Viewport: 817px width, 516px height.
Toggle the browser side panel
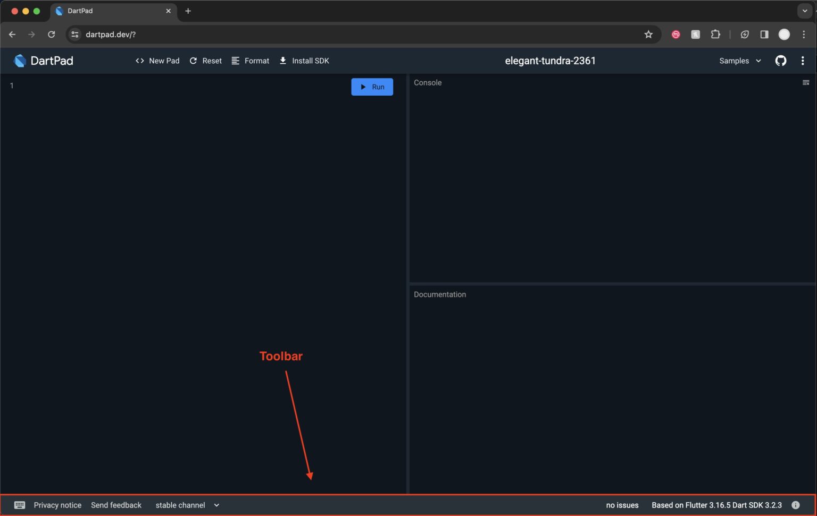pyautogui.click(x=764, y=35)
